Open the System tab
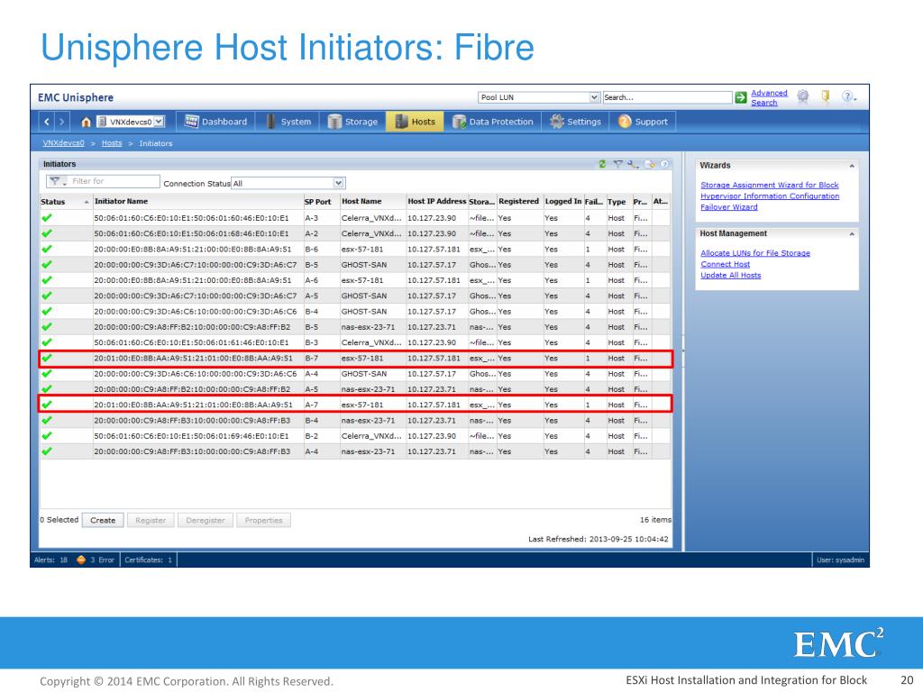923x692 pixels. 288,122
